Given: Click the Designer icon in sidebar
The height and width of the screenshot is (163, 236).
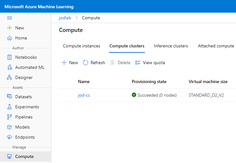Looking at the screenshot, I should (9, 77).
